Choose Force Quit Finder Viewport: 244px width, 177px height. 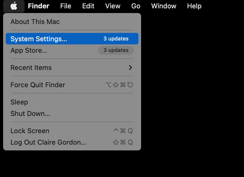point(38,85)
